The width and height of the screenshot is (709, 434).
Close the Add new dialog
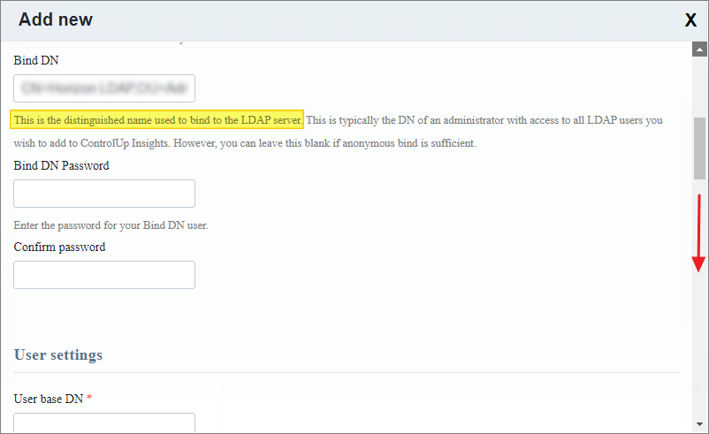690,20
